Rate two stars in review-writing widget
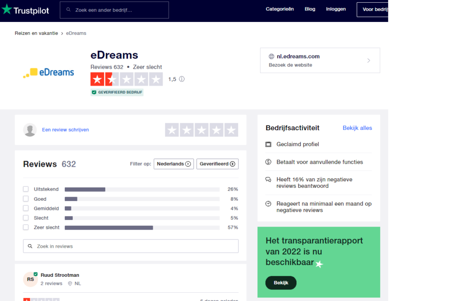Screen dimensions: 451x301 [x=187, y=130]
